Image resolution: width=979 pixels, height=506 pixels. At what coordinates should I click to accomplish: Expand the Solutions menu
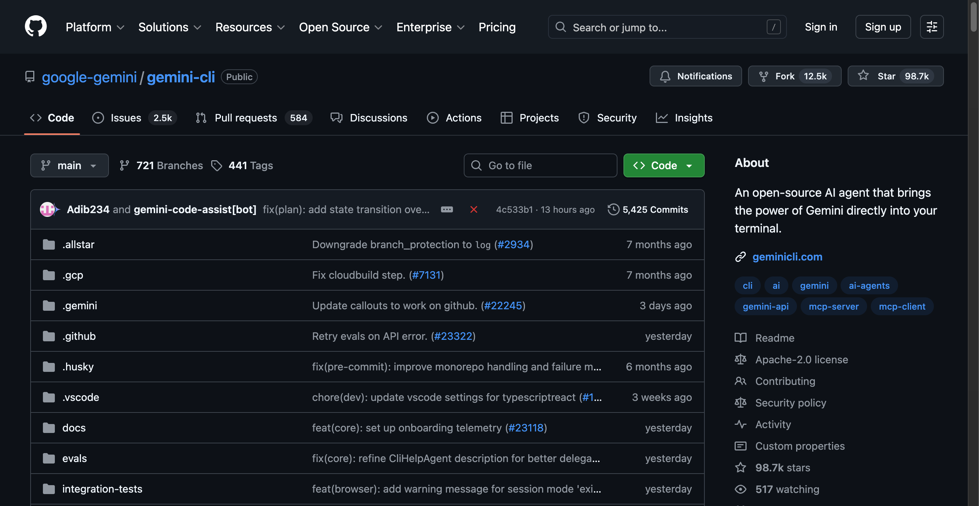pos(169,27)
